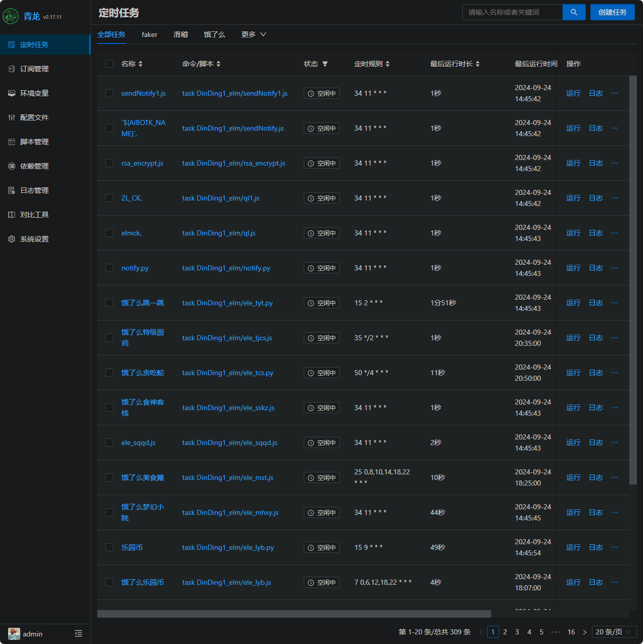Click the 创建任务 button
Screen dimensions: 643x644
[612, 12]
